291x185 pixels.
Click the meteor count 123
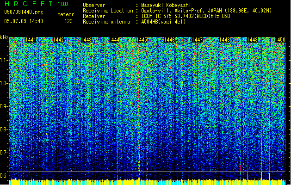click(68, 21)
